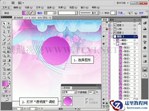Enable the 反相蒙版 checkbox
This screenshot has height=111, width=149.
pos(87,103)
